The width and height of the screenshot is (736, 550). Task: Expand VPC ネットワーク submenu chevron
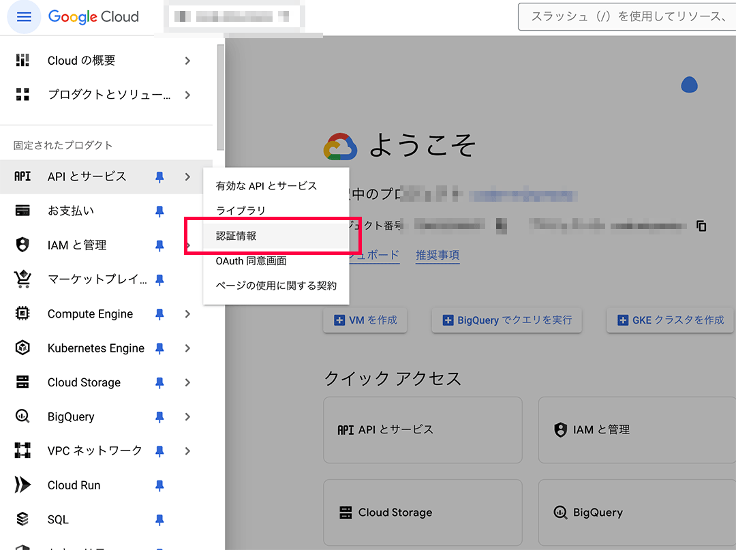(x=187, y=450)
